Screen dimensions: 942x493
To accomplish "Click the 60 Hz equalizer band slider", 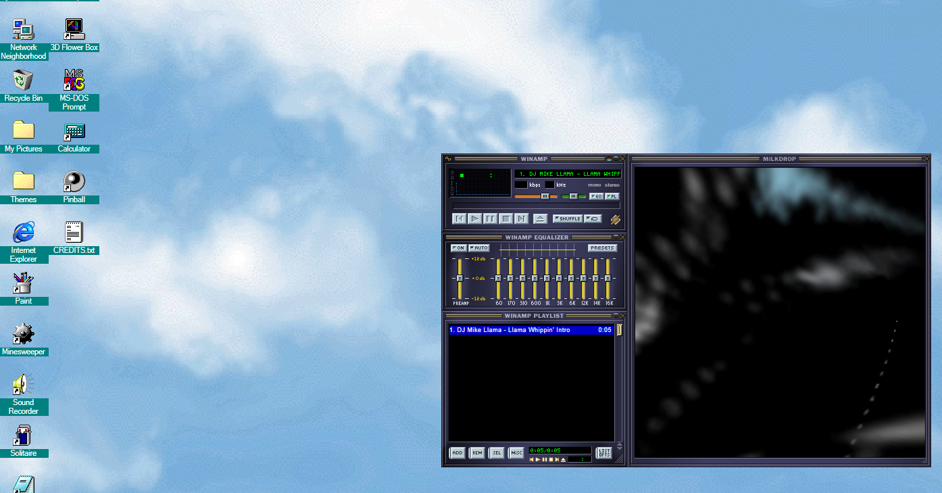I will tap(499, 278).
